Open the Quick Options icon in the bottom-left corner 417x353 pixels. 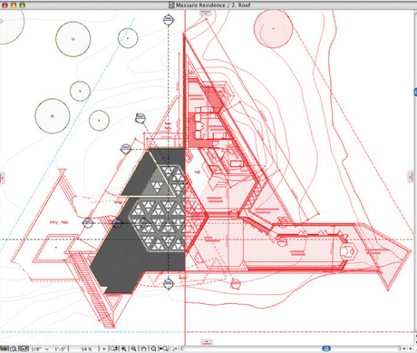tap(4, 348)
